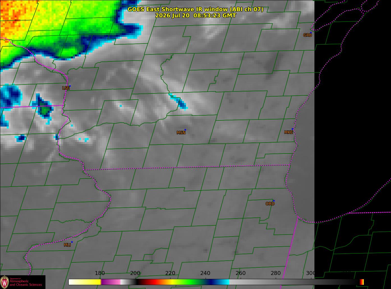The width and height of the screenshot is (391, 289).
Task: Pick the magenta segment of the color bar
Action: tap(111, 282)
